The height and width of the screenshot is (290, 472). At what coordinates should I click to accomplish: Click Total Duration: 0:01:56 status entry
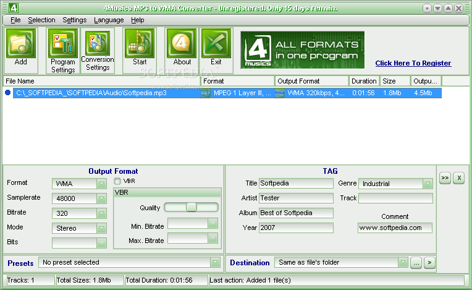click(x=166, y=280)
